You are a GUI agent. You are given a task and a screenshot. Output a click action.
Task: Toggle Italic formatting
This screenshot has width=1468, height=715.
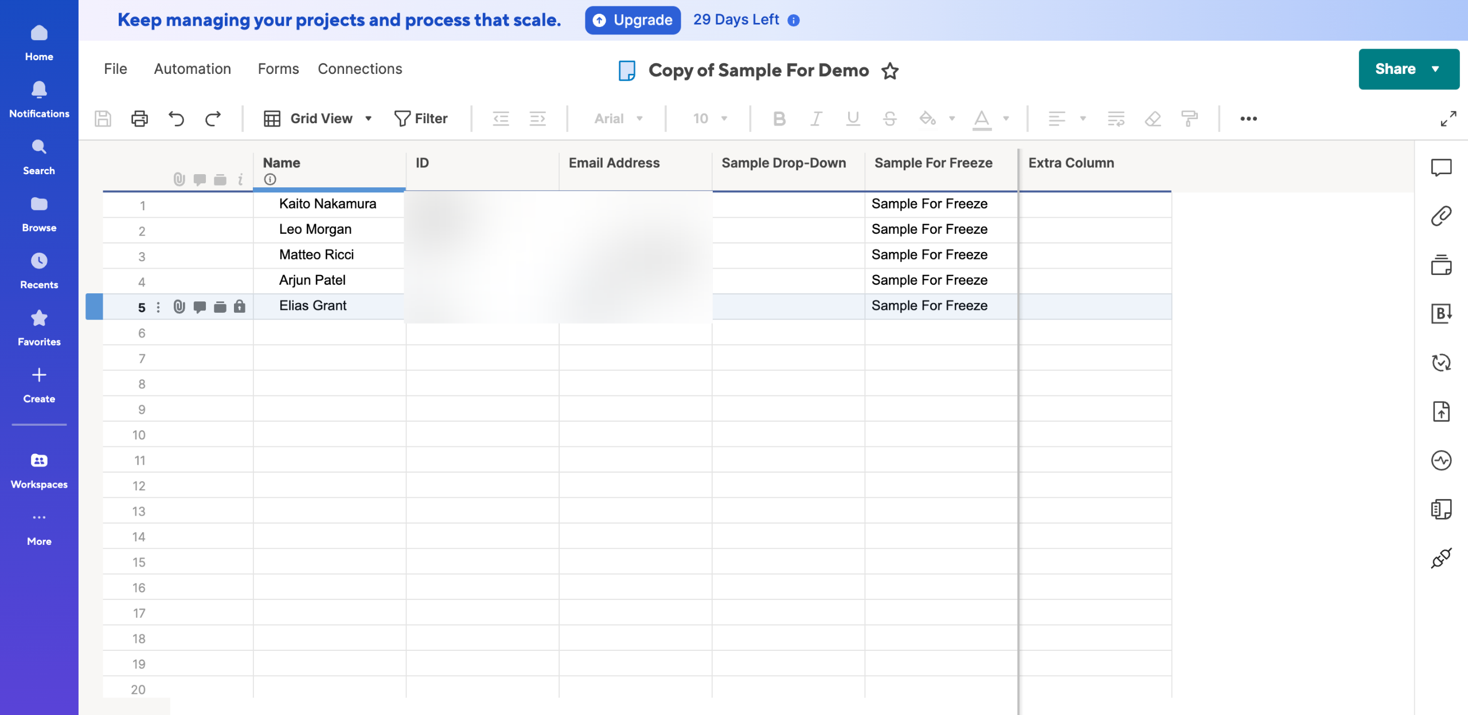pos(815,119)
